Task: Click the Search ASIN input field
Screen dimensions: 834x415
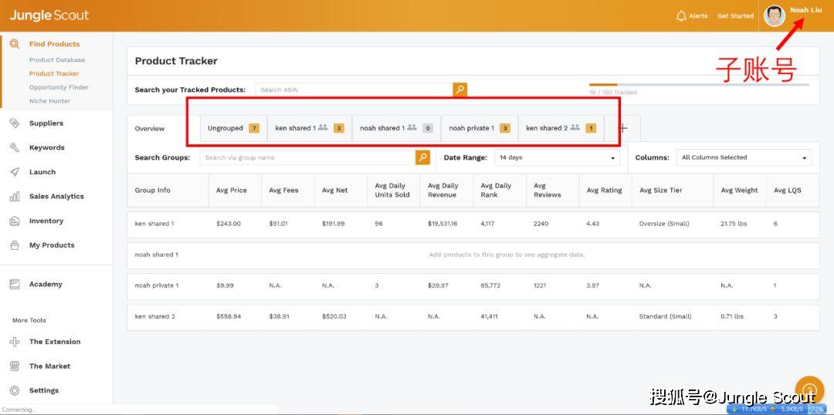Action: 354,89
